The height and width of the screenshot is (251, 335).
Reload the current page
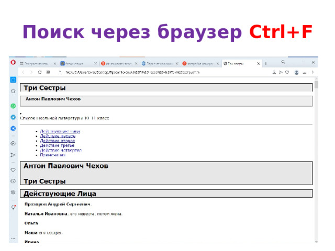coord(40,72)
